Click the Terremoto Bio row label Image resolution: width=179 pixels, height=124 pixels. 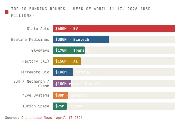click(x=35, y=72)
